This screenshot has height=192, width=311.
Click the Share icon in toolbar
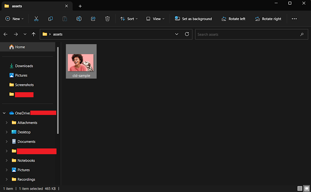[x=93, y=19]
